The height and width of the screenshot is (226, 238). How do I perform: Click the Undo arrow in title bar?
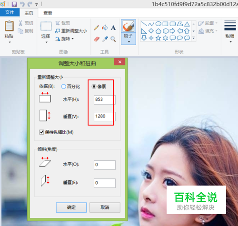pos(22,4)
